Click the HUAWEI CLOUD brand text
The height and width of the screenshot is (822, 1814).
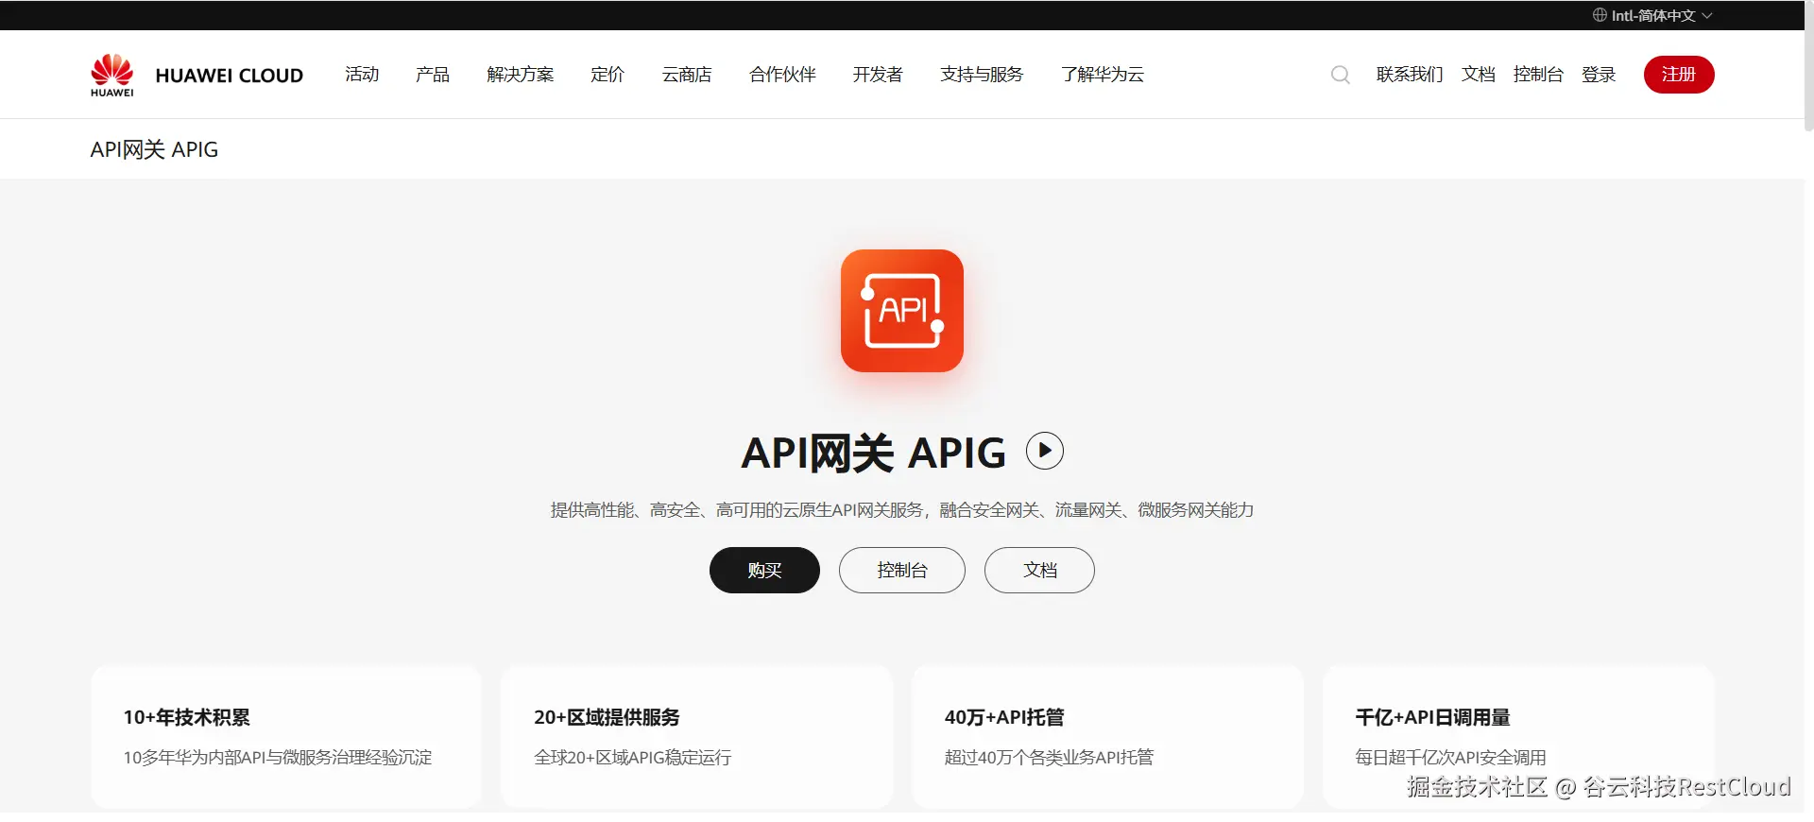tap(230, 76)
